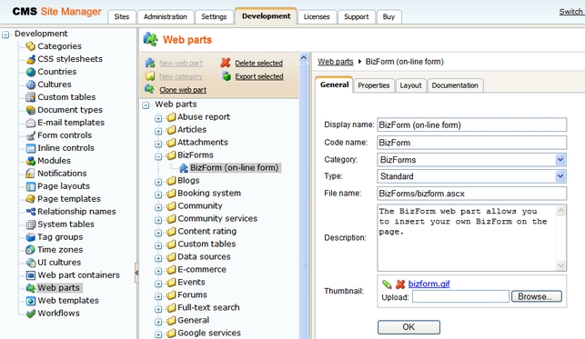Collapse the Development root tree node
This screenshot has height=339, width=585.
[5, 35]
